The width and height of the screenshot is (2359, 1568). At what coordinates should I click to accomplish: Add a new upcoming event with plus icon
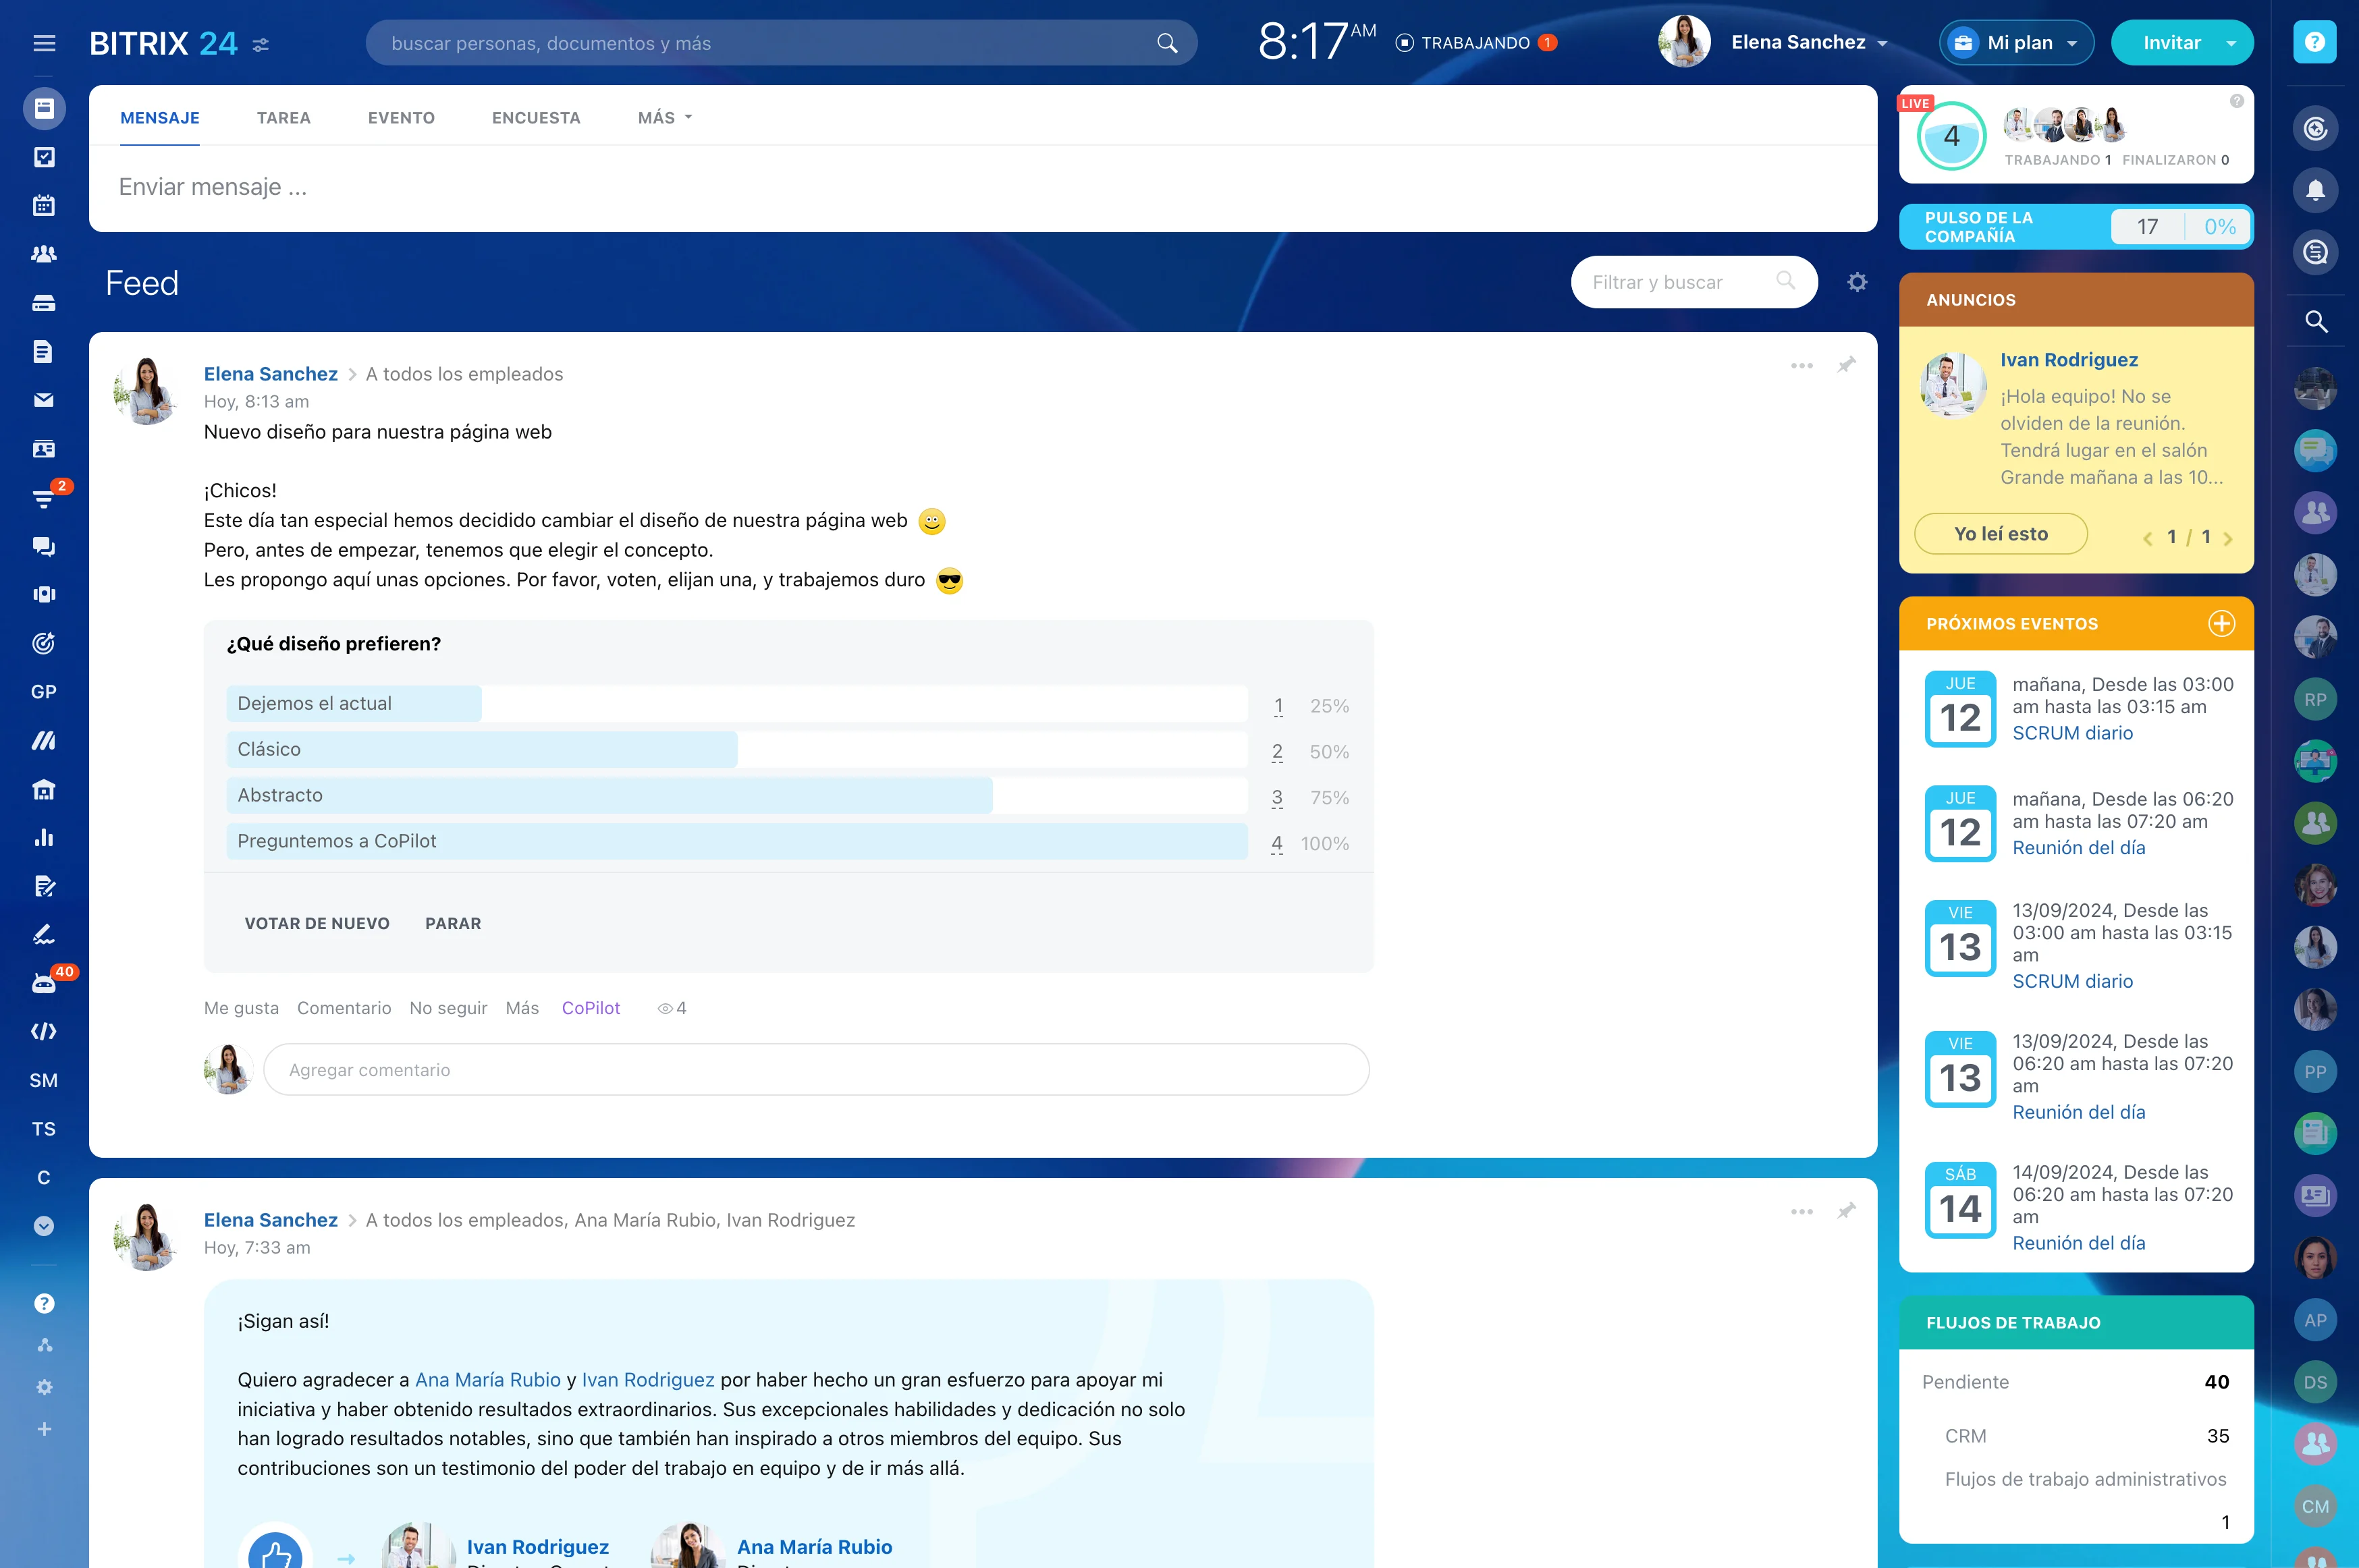point(2221,623)
